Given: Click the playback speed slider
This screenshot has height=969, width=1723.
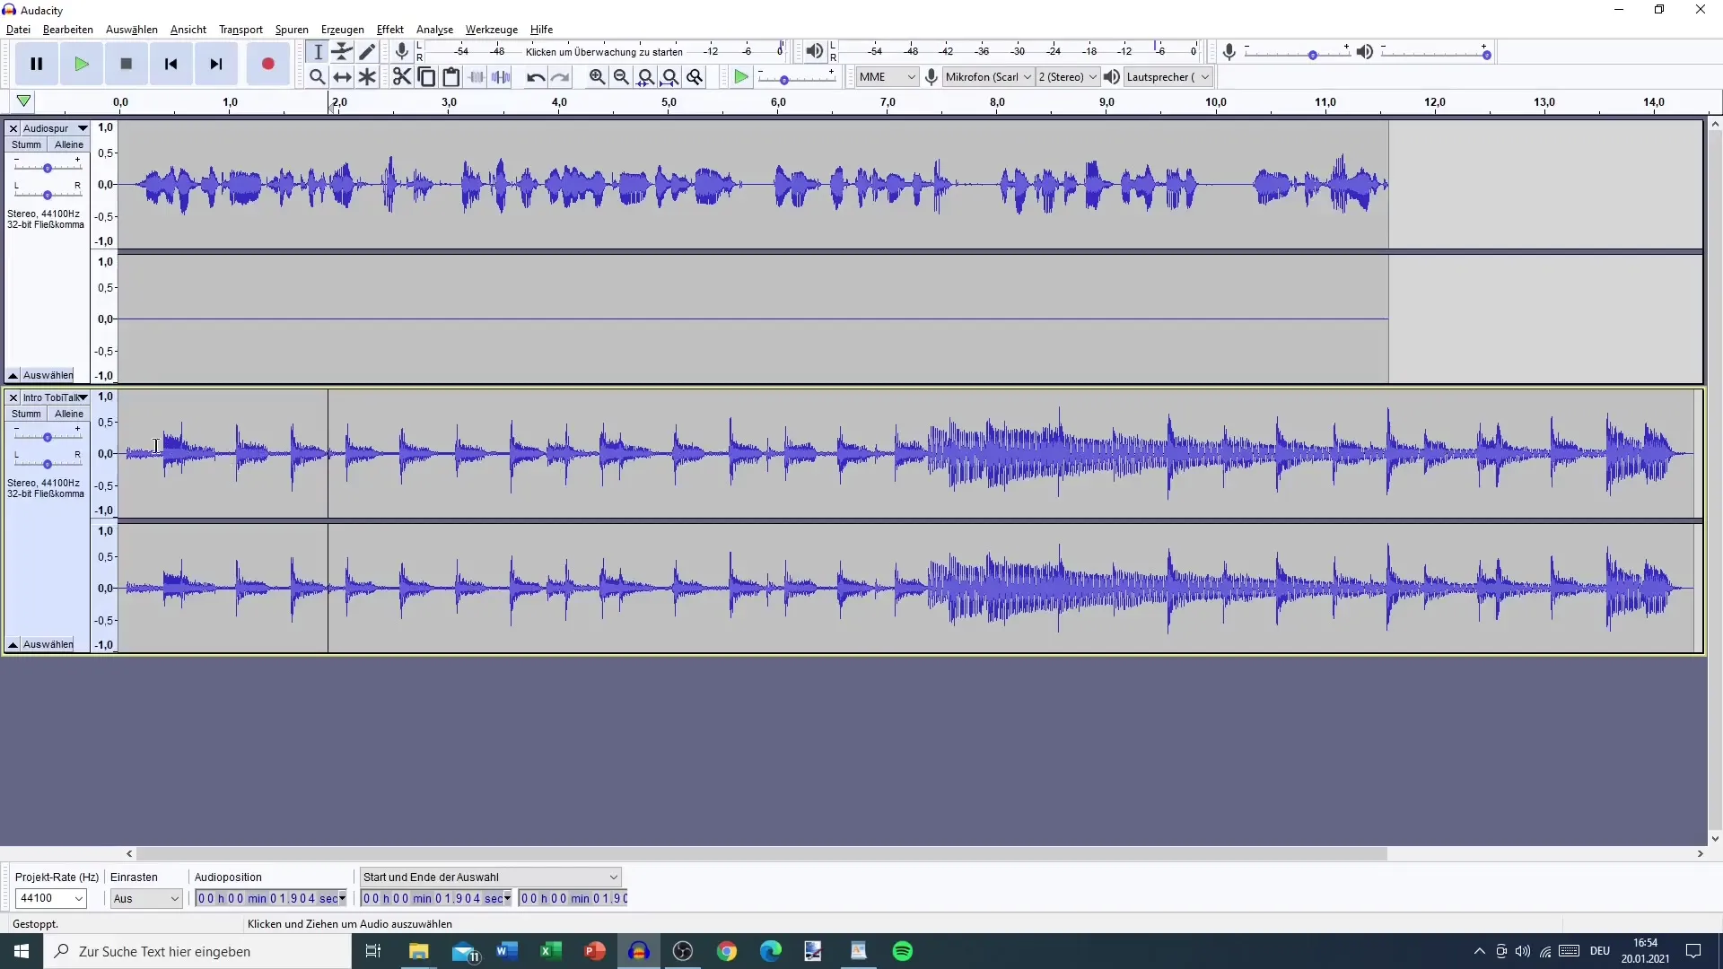Looking at the screenshot, I should click(784, 80).
